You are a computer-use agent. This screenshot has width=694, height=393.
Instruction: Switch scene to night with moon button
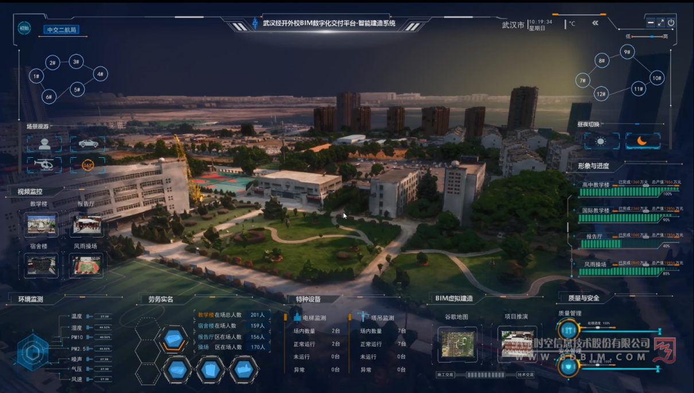click(x=642, y=141)
